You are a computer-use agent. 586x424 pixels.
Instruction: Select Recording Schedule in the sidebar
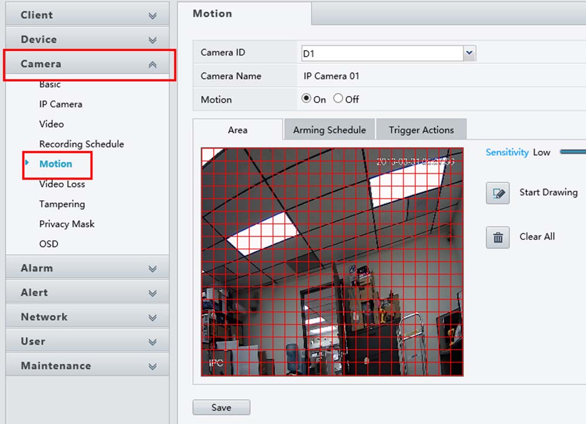tap(81, 143)
